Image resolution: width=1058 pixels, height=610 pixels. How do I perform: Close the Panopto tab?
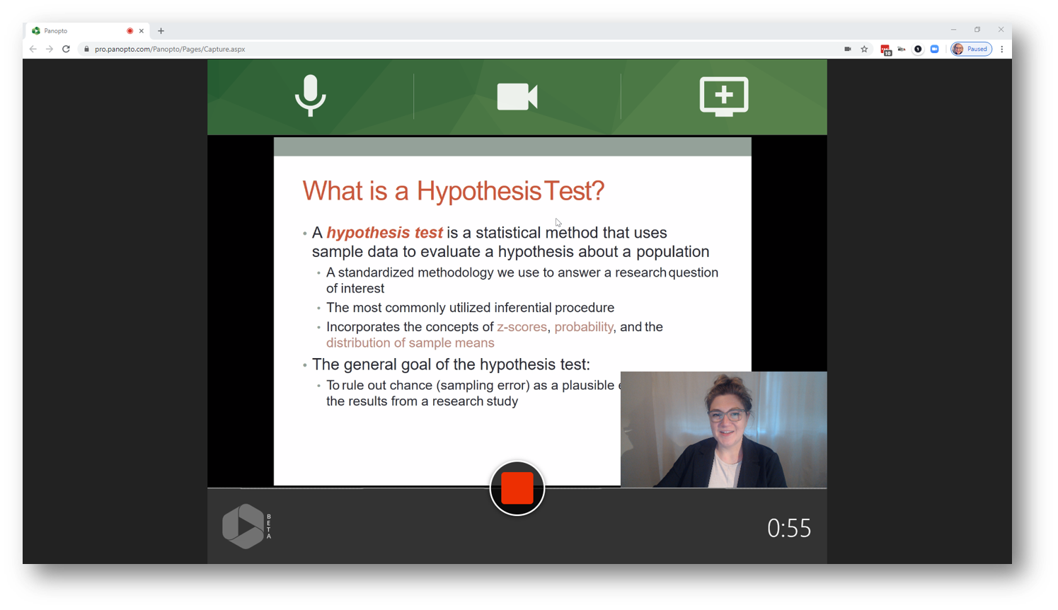(x=142, y=31)
